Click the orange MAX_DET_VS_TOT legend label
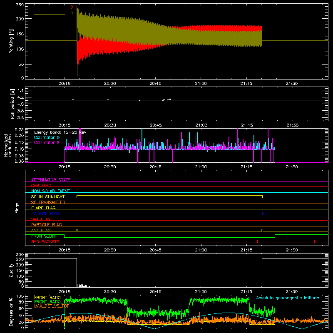Image resolution: width=333 pixels, height=333 pixels. pyautogui.click(x=51, y=306)
